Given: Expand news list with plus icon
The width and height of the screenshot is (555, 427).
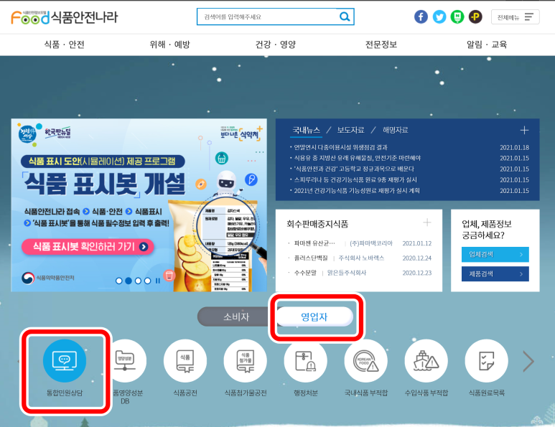Looking at the screenshot, I should tap(524, 130).
